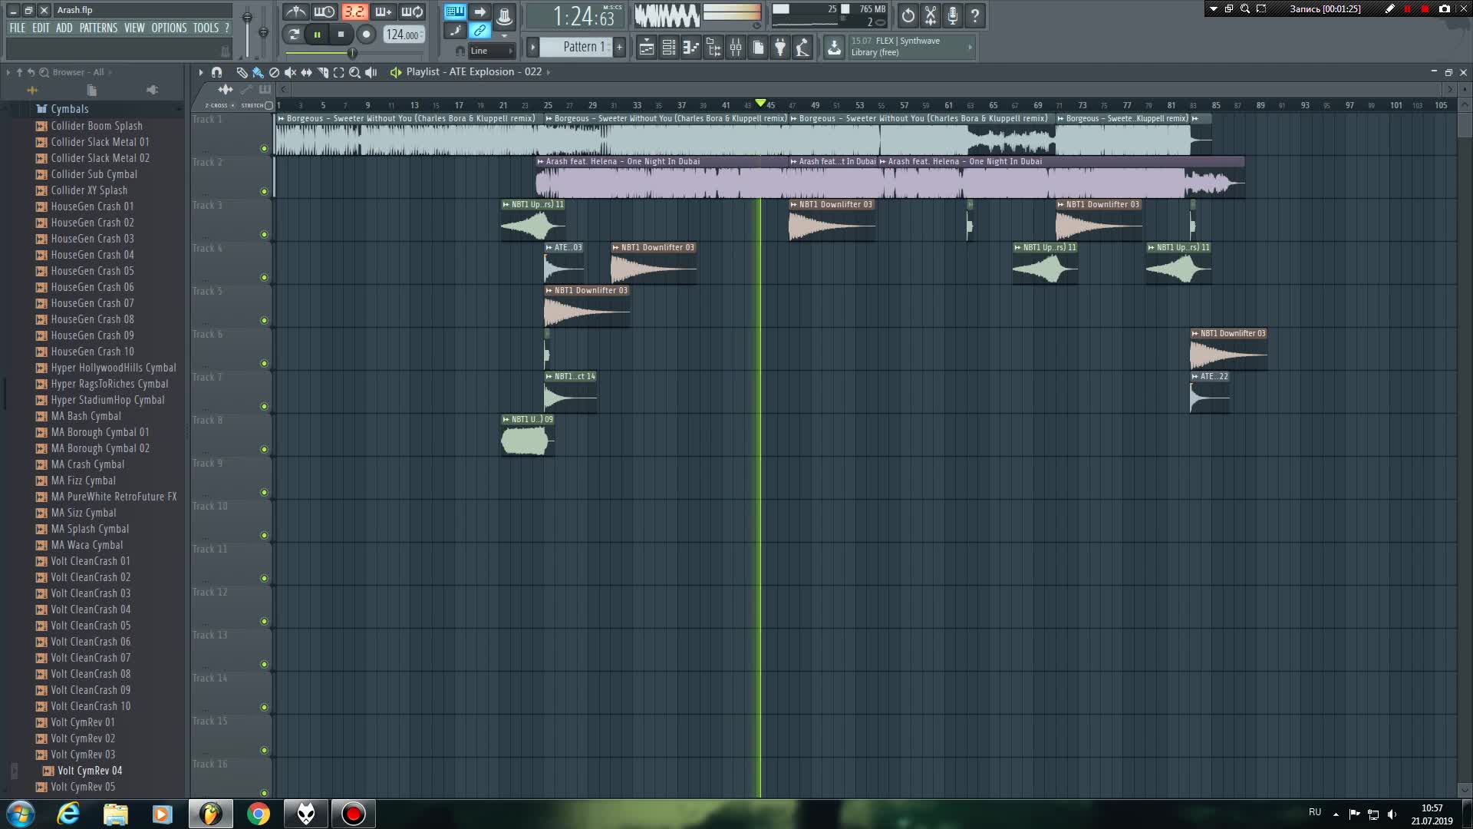Click the stop playback button

click(341, 34)
